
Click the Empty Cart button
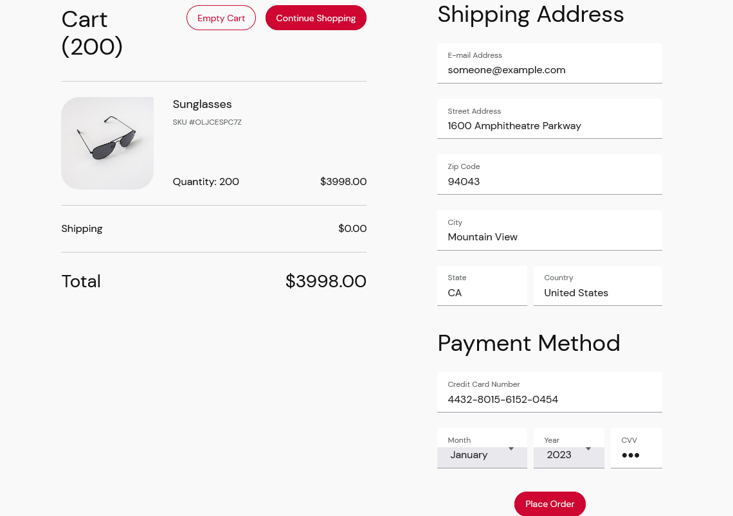(x=221, y=18)
